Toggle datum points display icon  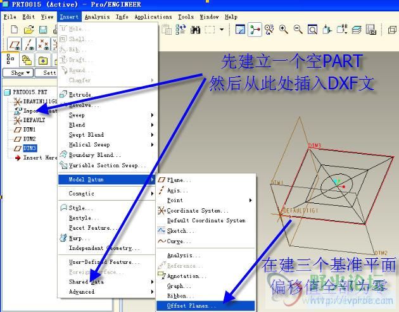tap(43, 44)
